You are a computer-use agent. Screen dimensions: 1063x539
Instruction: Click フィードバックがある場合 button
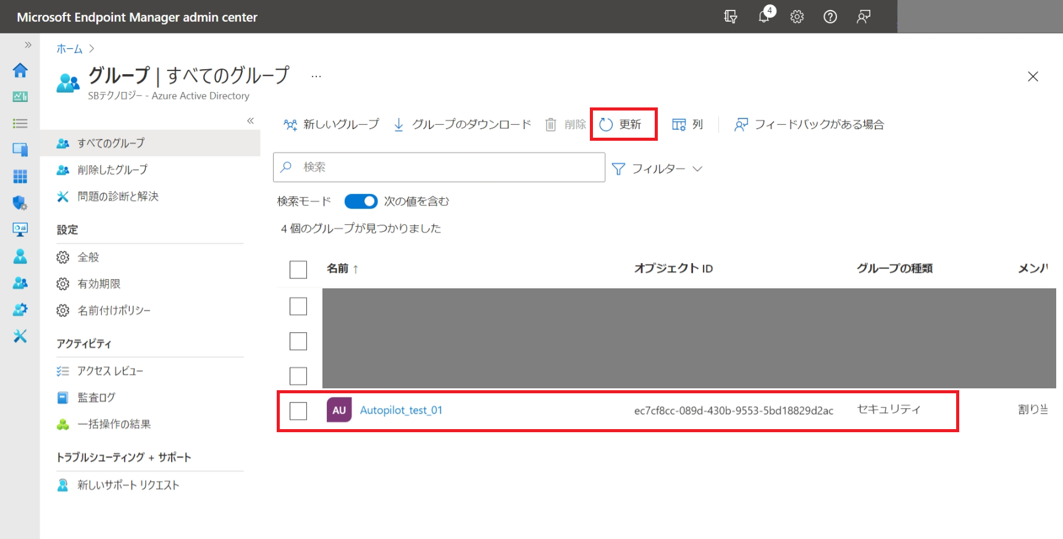809,125
